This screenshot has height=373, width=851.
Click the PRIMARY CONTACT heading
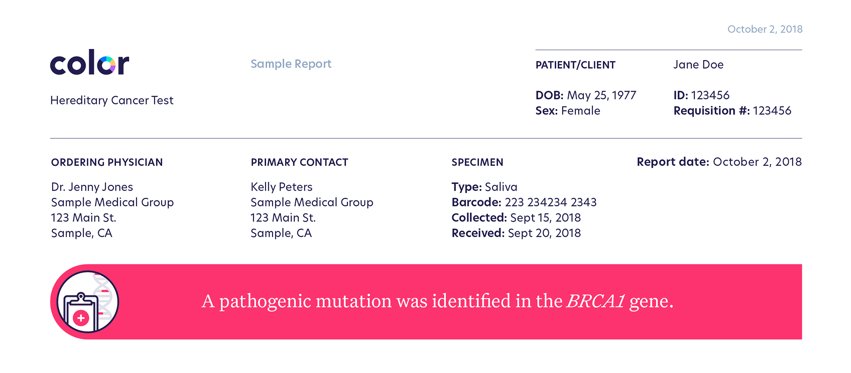tap(299, 162)
